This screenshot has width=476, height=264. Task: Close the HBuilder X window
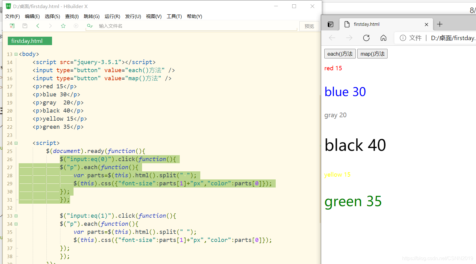point(312,6)
